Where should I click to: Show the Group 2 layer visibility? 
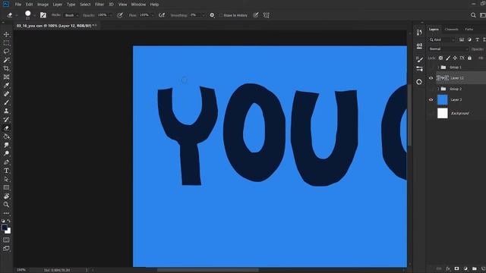[431, 89]
